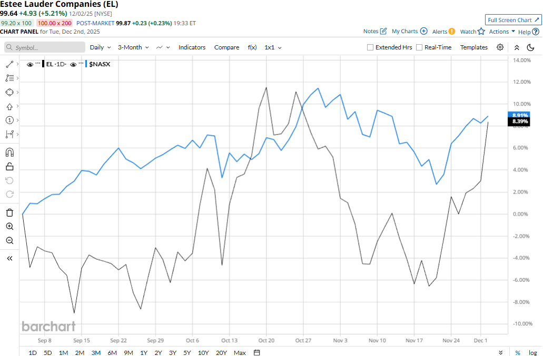This screenshot has height=356, width=543.
Task: Open Full Screen Chart
Action: coord(513,20)
